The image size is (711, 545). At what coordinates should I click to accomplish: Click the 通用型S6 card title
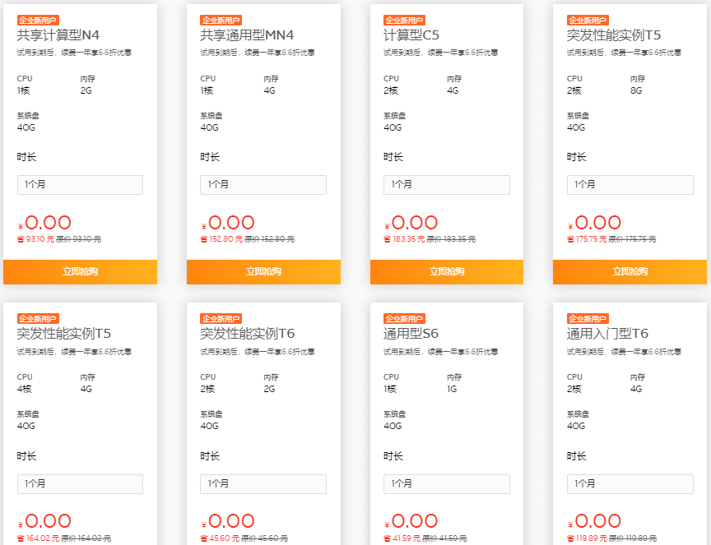pos(411,334)
